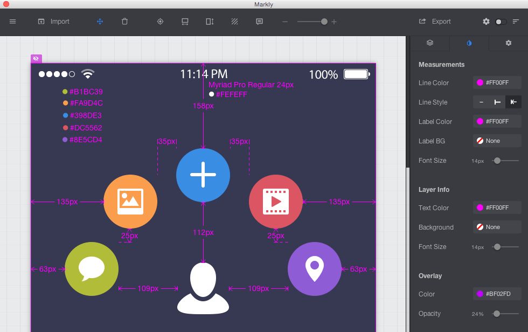Click the Import button
The width and height of the screenshot is (528, 332).
pos(53,22)
